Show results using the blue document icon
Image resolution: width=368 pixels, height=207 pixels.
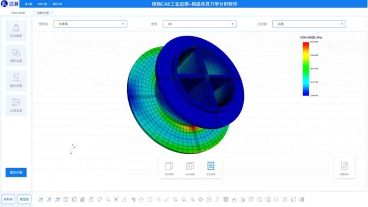coord(211,168)
